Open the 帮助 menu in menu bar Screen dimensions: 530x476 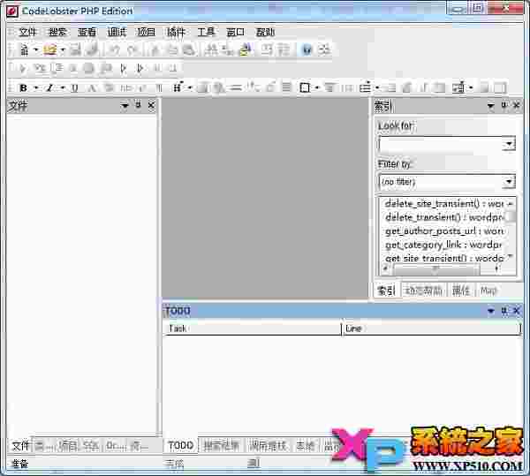click(265, 32)
